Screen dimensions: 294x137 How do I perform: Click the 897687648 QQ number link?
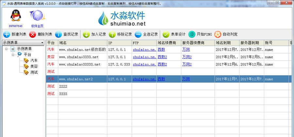coord(16,26)
